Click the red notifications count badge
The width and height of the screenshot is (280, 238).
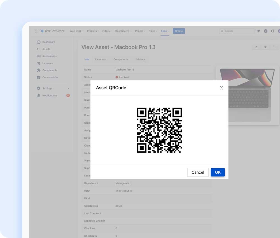pos(68,95)
